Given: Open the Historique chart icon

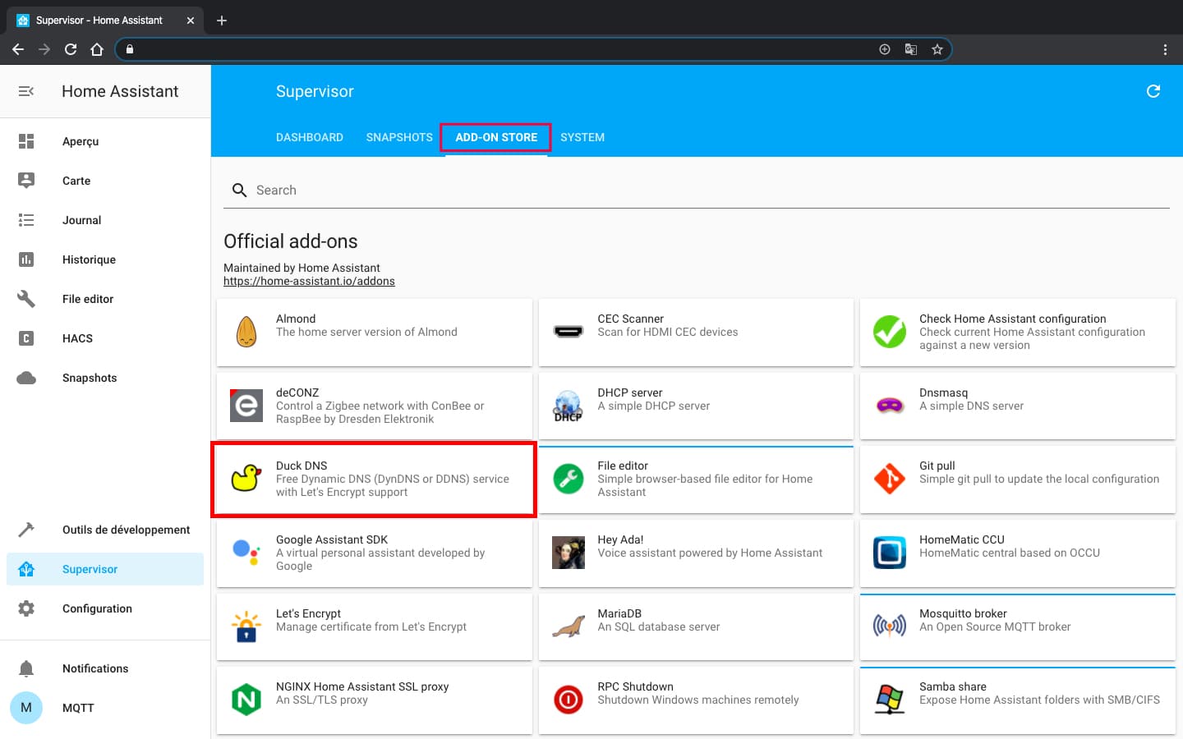Looking at the screenshot, I should 26,259.
